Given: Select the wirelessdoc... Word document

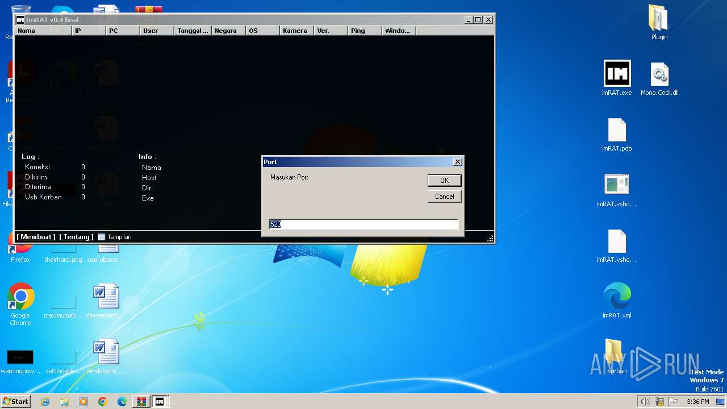Looking at the screenshot, I should (x=106, y=357).
